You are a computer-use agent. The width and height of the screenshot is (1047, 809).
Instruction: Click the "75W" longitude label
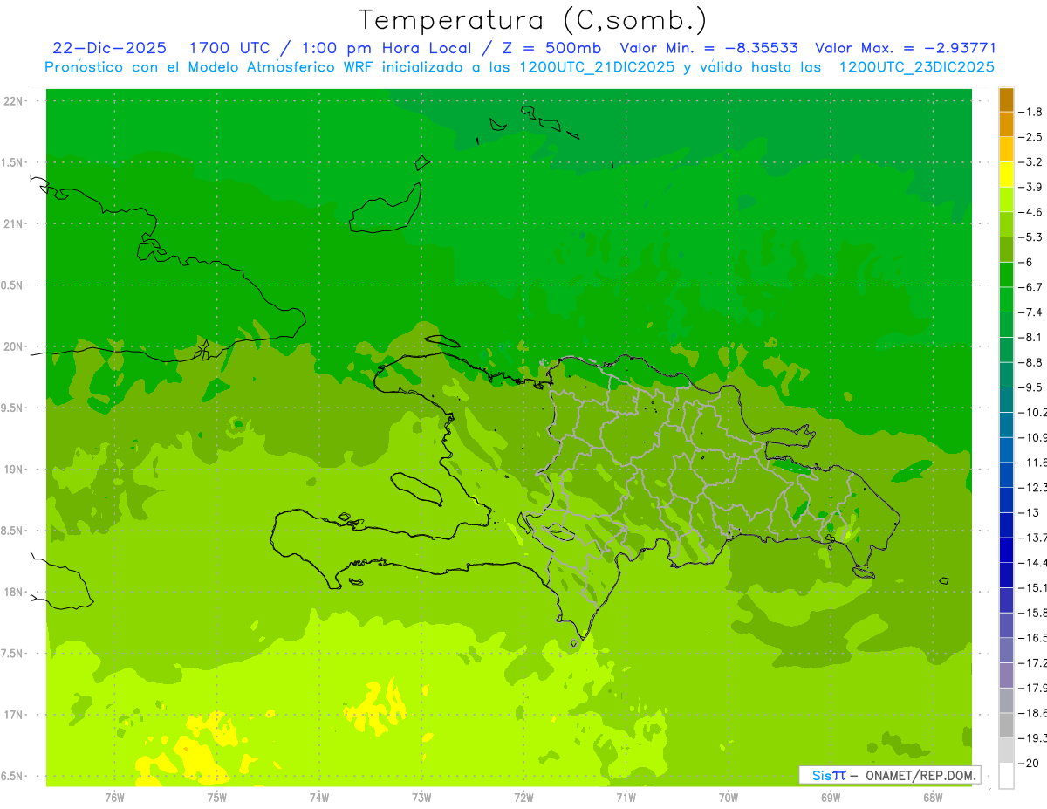pyautogui.click(x=216, y=798)
